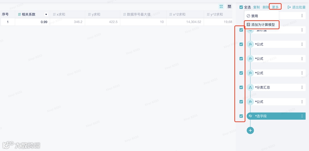Open kebab menu of 公式 step below 累积值
The height and width of the screenshot is (151, 309).
302,44
